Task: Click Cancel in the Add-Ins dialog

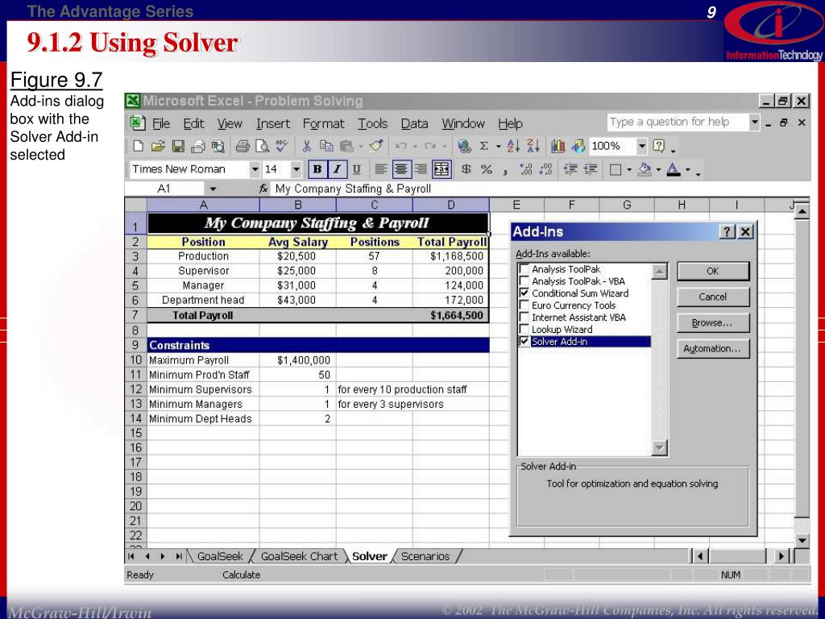Action: tap(713, 297)
